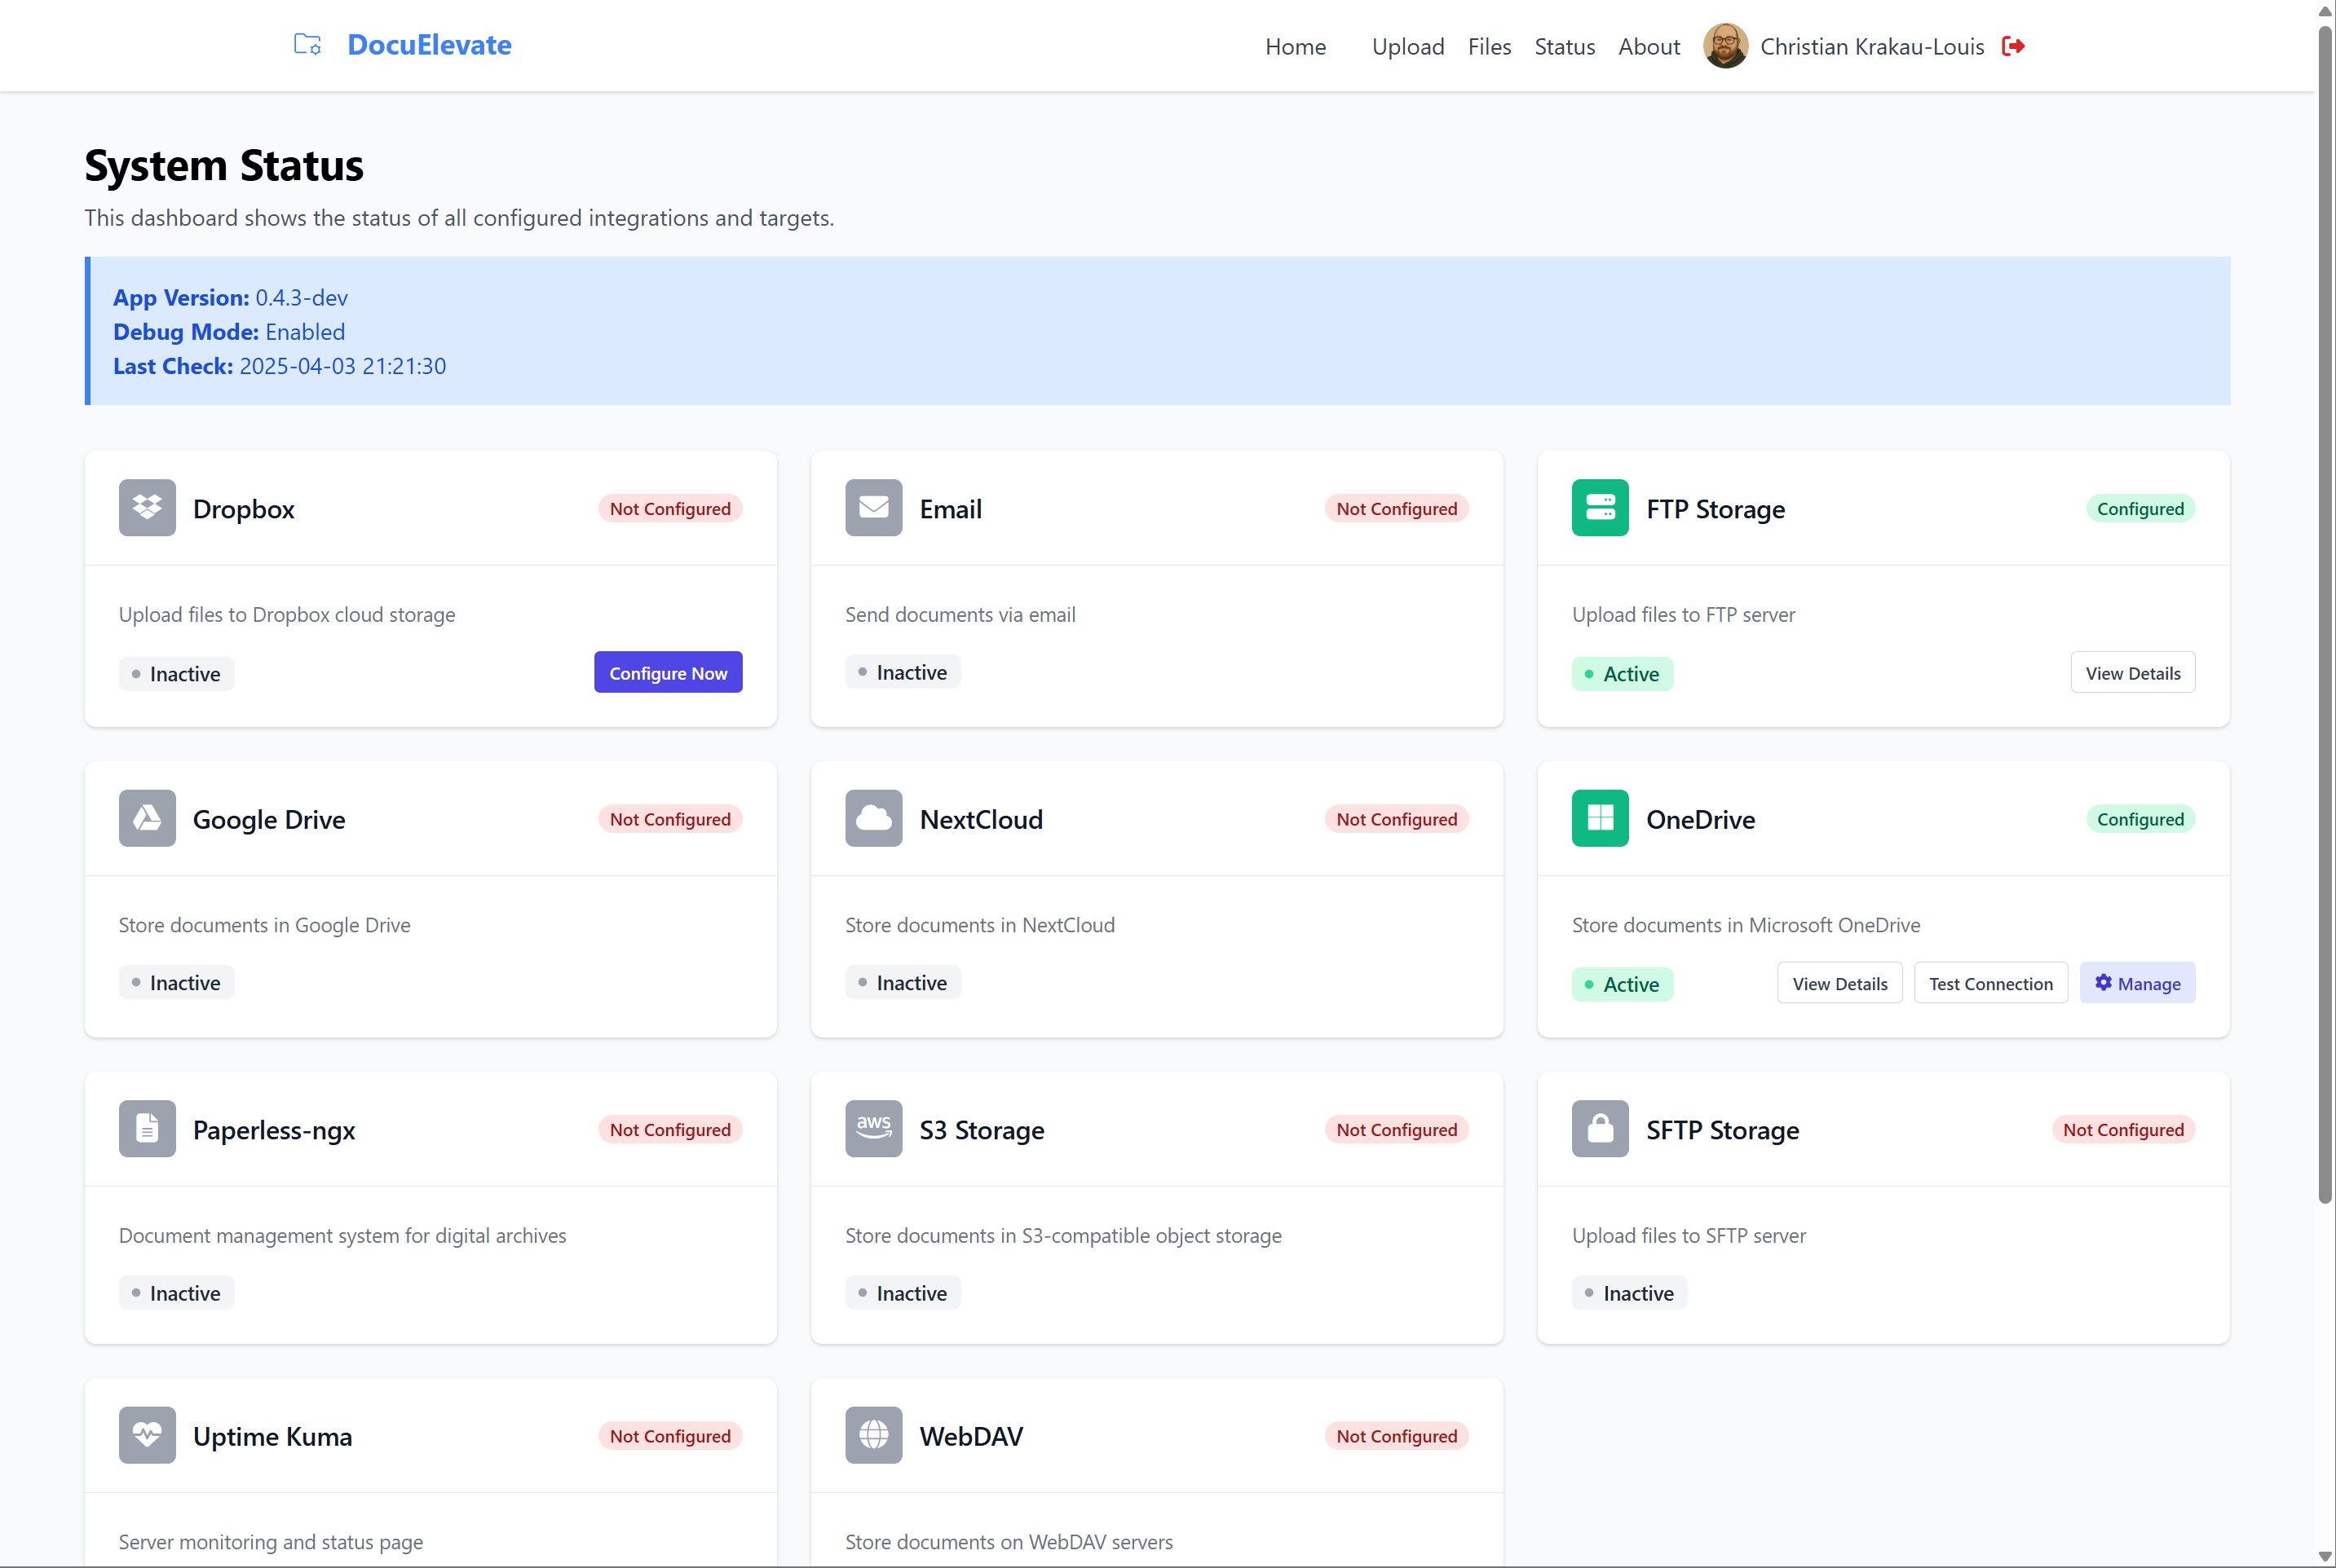2336x1568 pixels.
Task: Click the WebDAV globe icon
Action: point(873,1435)
